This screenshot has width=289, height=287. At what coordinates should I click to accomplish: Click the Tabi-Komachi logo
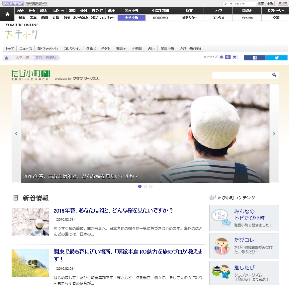tap(31, 75)
